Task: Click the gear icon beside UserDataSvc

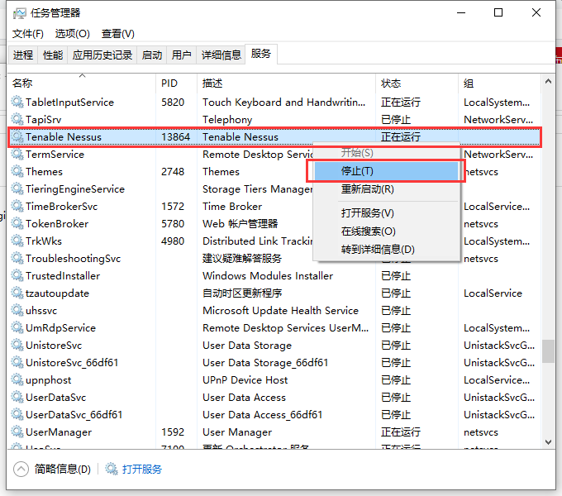Action: click(x=17, y=397)
